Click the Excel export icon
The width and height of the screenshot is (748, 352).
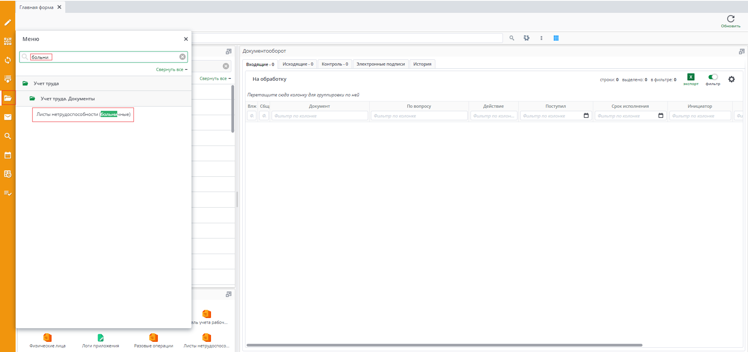coord(691,77)
